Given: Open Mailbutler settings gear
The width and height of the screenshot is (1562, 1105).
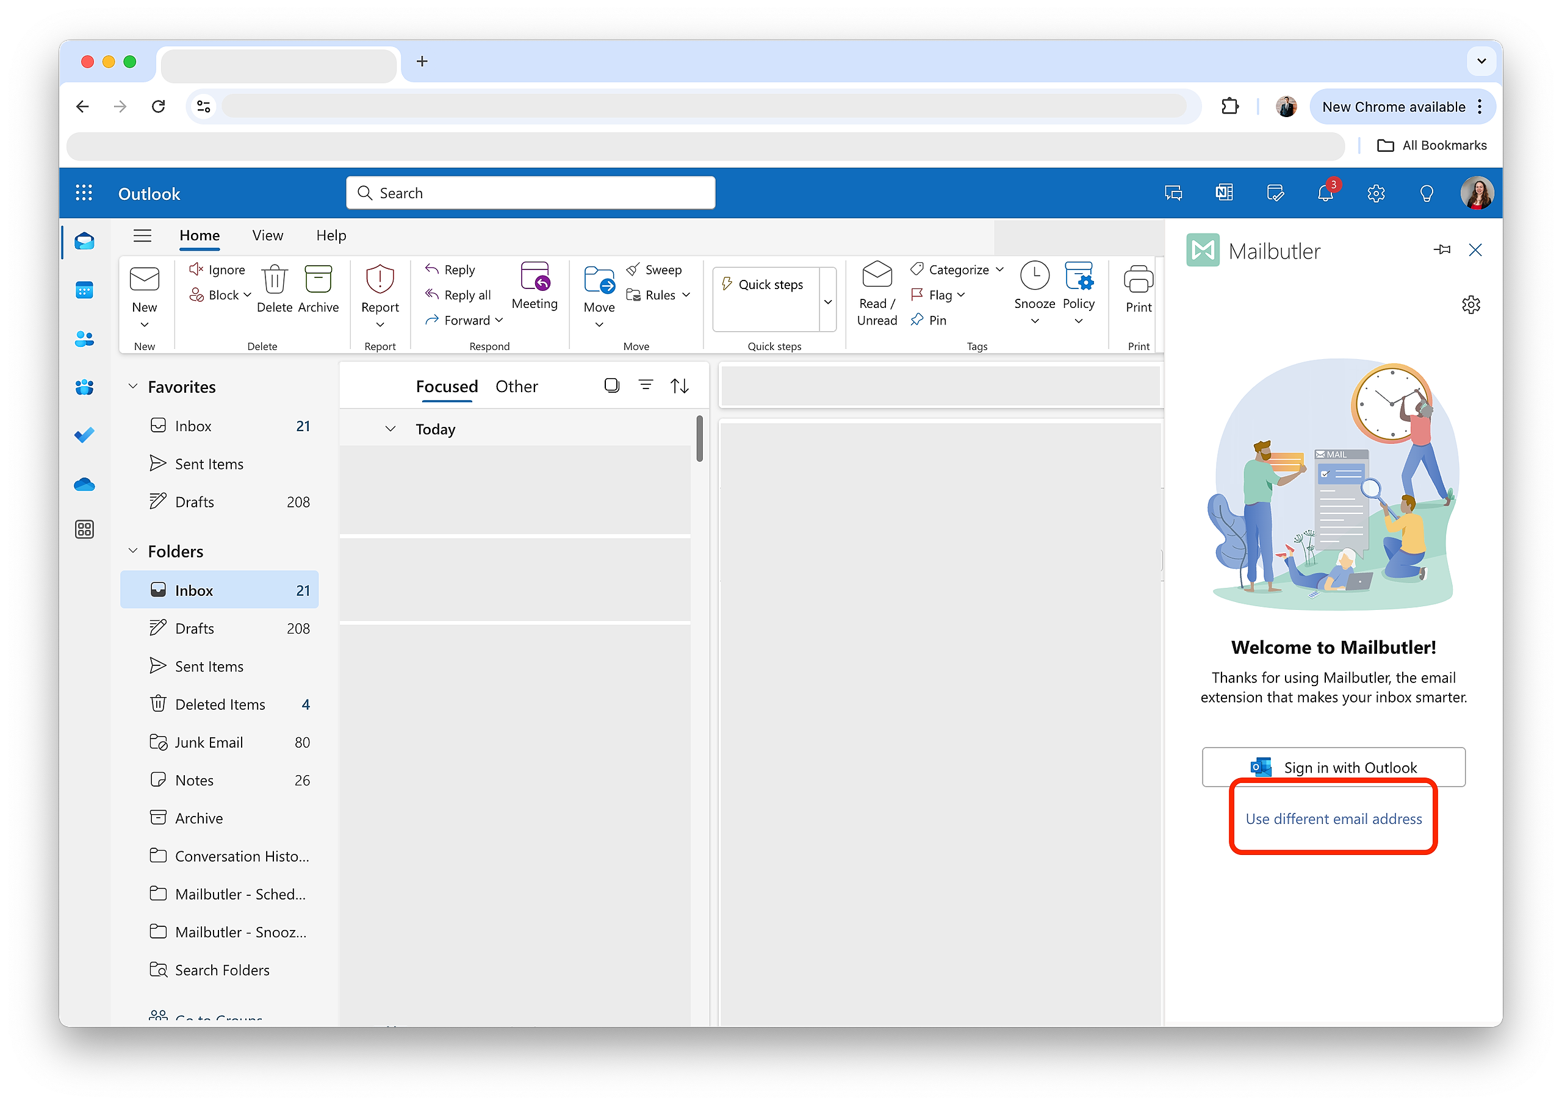Looking at the screenshot, I should point(1471,304).
